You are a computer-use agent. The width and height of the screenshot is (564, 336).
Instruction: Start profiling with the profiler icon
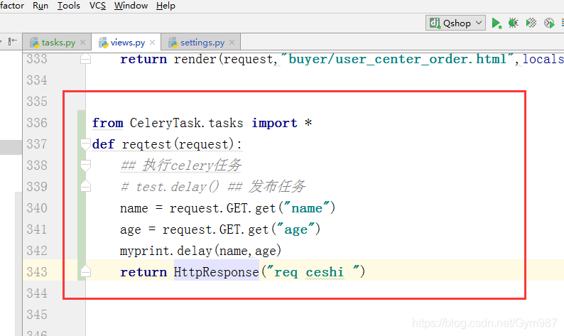point(549,23)
